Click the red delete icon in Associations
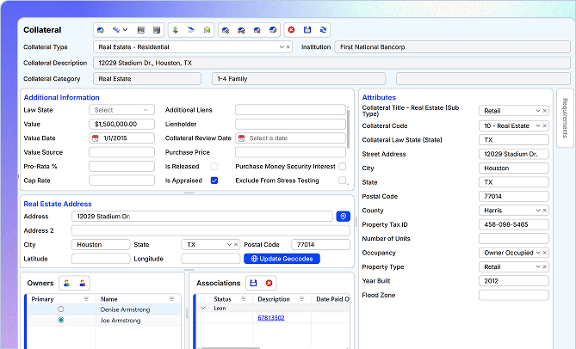Screen dimensions: 576x349 (269, 283)
